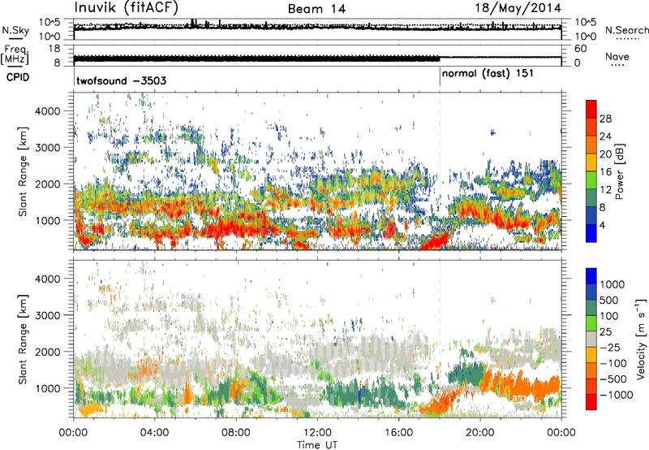Click the 'Freq. [MHz]' axis label
The height and width of the screenshot is (450, 649).
point(15,54)
